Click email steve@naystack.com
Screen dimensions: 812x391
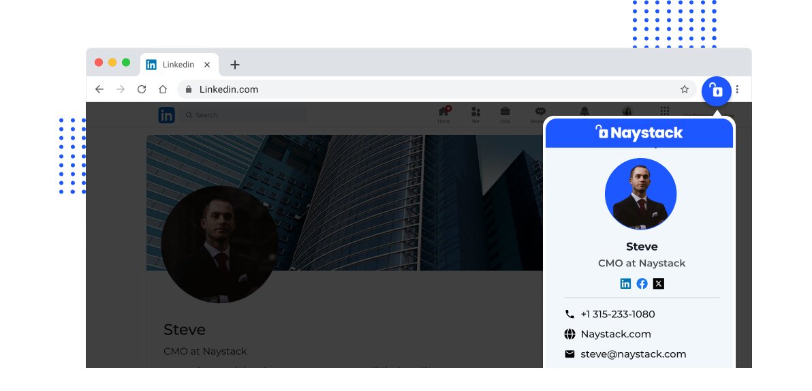pos(634,354)
